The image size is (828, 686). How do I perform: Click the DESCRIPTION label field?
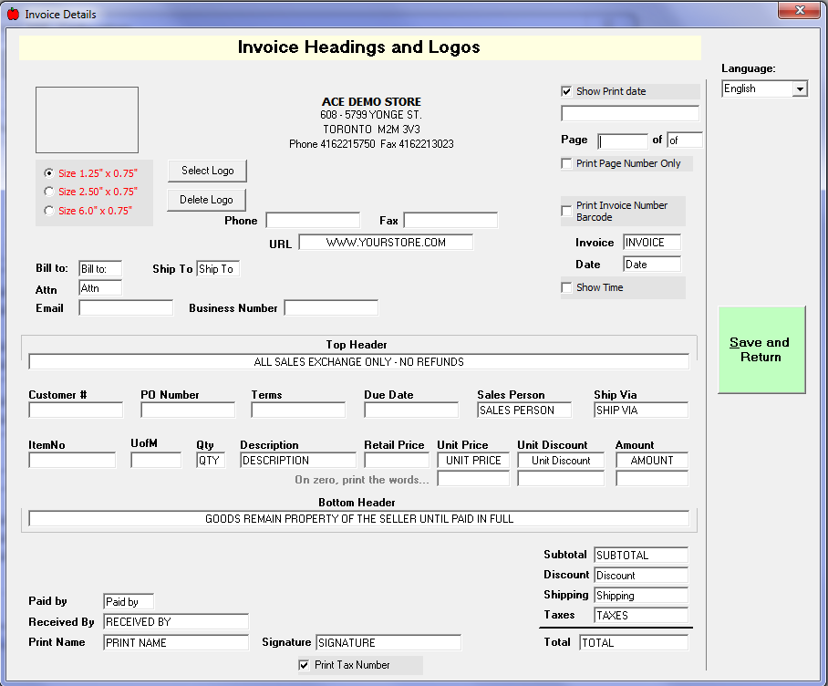coord(298,461)
